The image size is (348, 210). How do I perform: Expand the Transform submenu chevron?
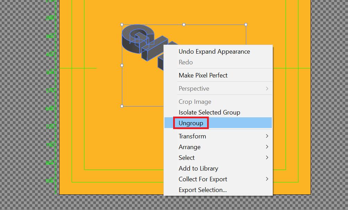tap(267, 136)
